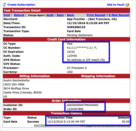This screenshot has width=136, height=131.
Task: Click the Success status in Transaction History
Action: [x=33, y=122]
